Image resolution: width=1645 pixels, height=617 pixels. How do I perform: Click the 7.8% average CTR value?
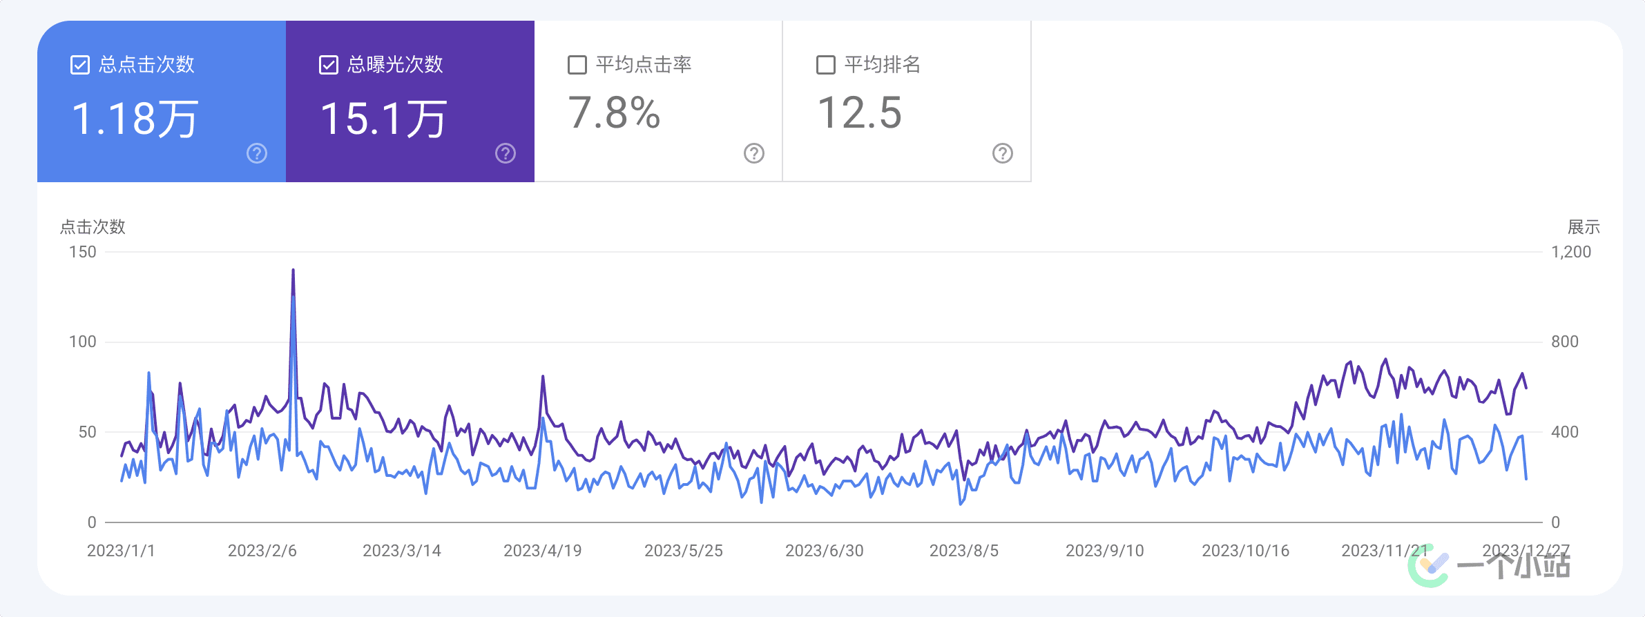click(x=614, y=112)
